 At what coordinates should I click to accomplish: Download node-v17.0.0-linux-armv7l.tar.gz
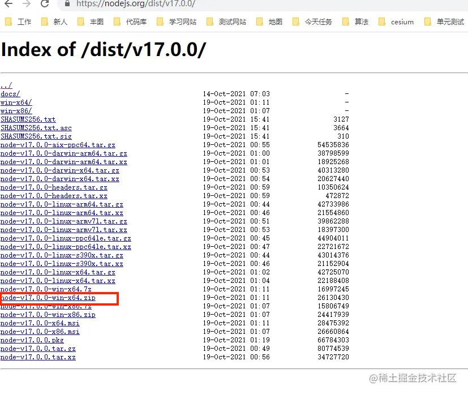(x=64, y=221)
